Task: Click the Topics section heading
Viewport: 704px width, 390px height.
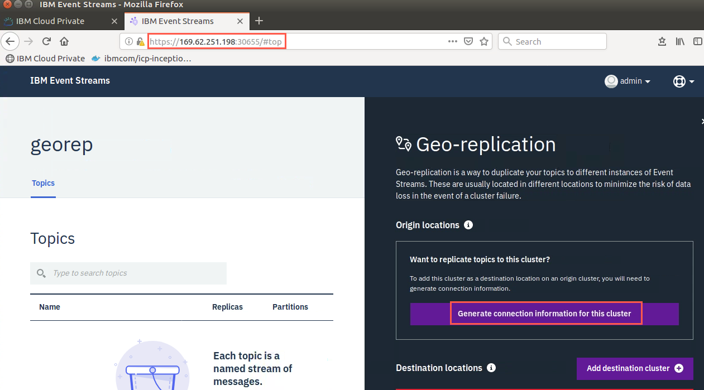Action: [x=52, y=239]
